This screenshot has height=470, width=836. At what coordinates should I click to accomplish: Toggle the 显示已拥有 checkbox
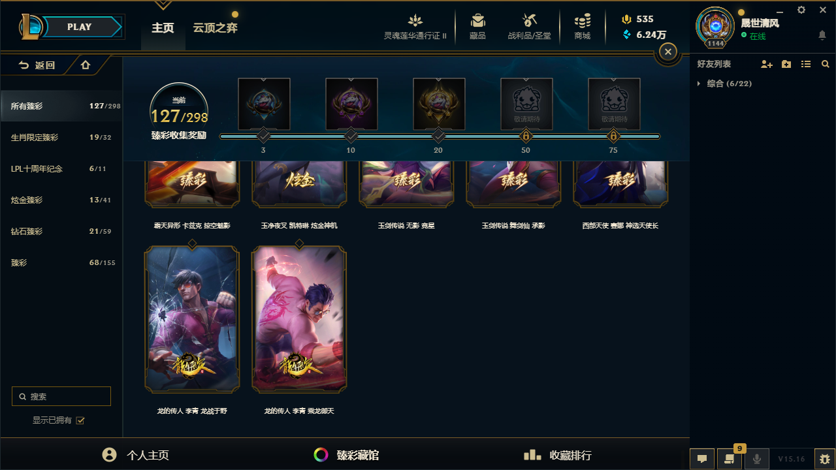[80, 420]
